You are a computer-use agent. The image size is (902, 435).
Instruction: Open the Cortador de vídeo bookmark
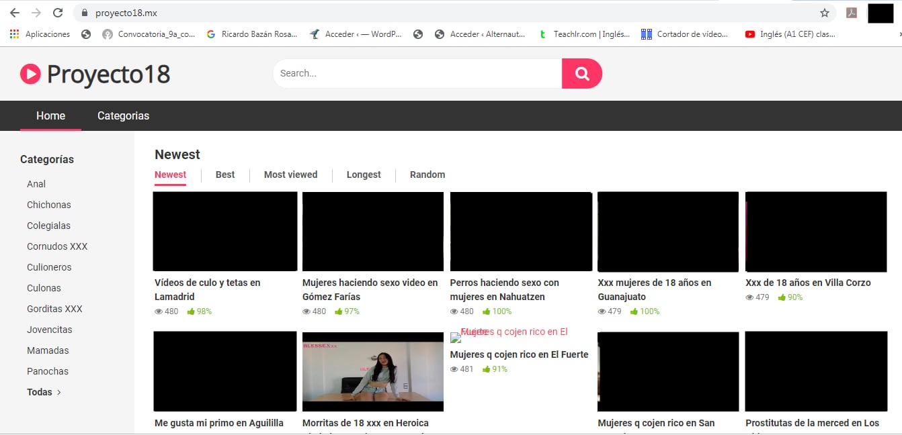pyautogui.click(x=684, y=34)
